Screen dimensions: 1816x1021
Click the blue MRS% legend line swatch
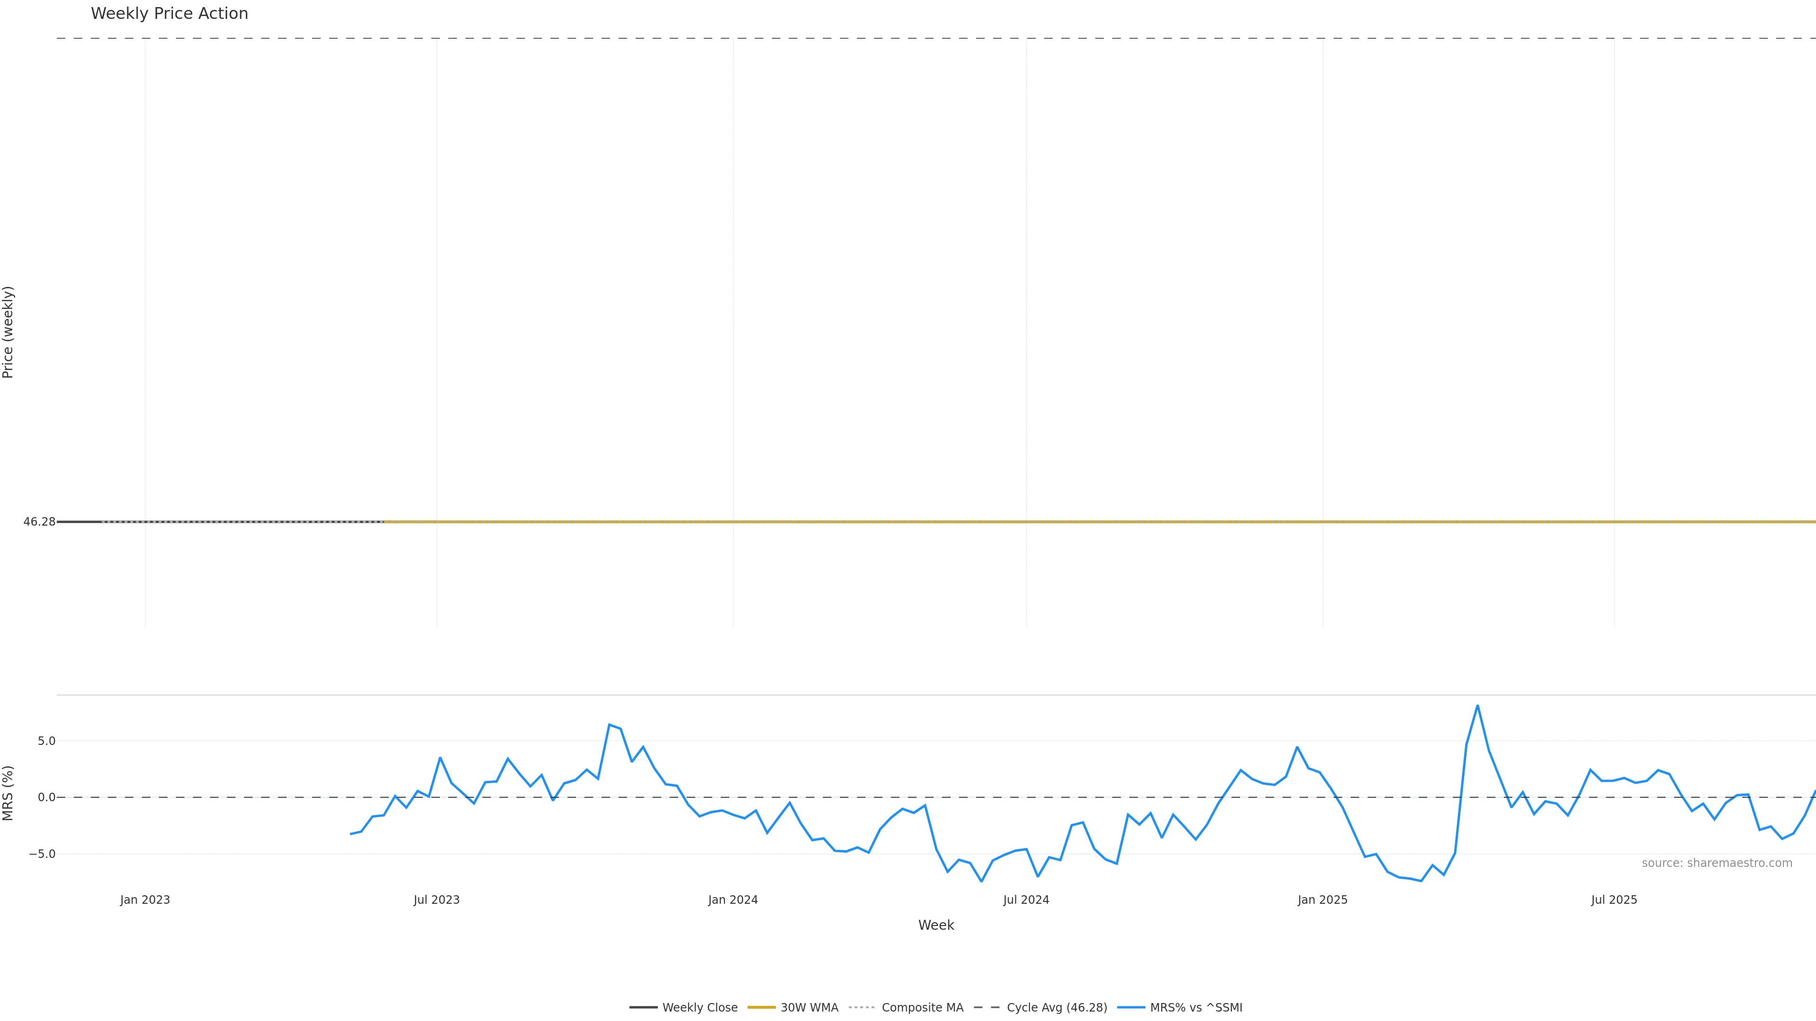point(1131,1008)
